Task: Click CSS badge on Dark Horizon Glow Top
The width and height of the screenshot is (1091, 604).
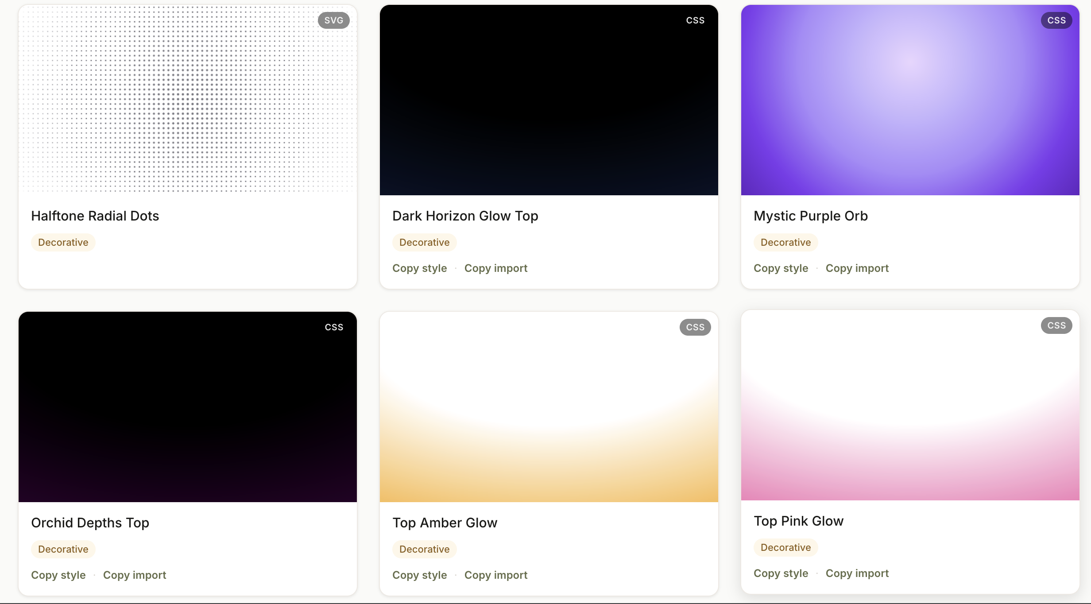Action: [x=695, y=20]
